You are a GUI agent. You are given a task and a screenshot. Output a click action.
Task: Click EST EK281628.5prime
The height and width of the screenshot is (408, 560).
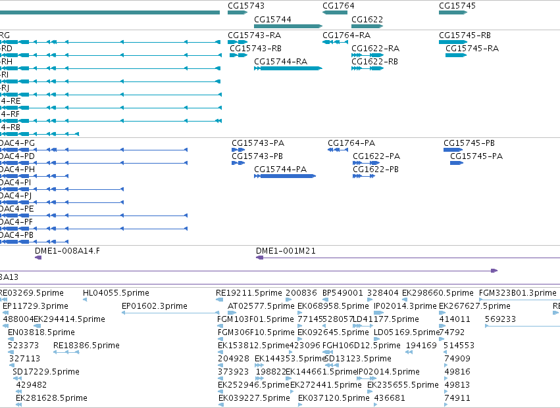tap(51, 398)
